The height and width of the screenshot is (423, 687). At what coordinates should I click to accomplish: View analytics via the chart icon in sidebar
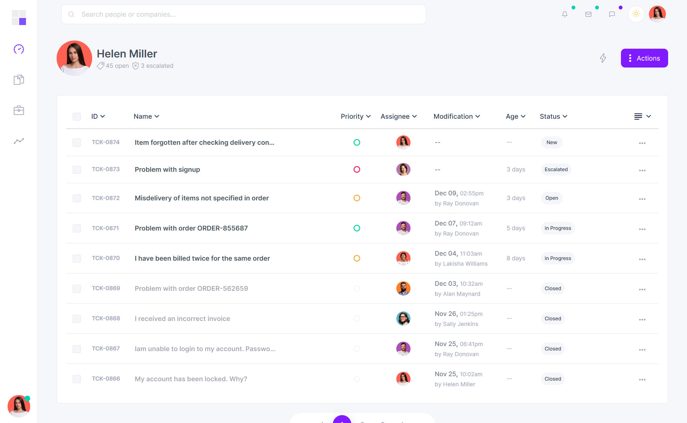pos(19,141)
